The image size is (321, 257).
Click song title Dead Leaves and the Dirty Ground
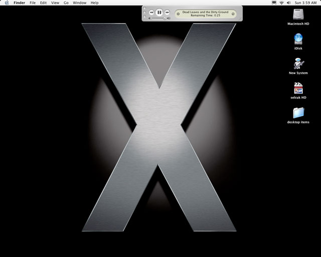[x=205, y=12]
